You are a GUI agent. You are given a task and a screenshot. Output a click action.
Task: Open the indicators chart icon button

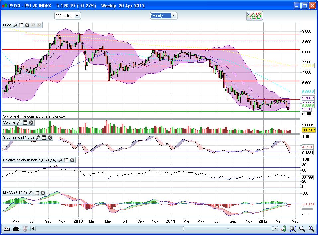tap(255, 16)
